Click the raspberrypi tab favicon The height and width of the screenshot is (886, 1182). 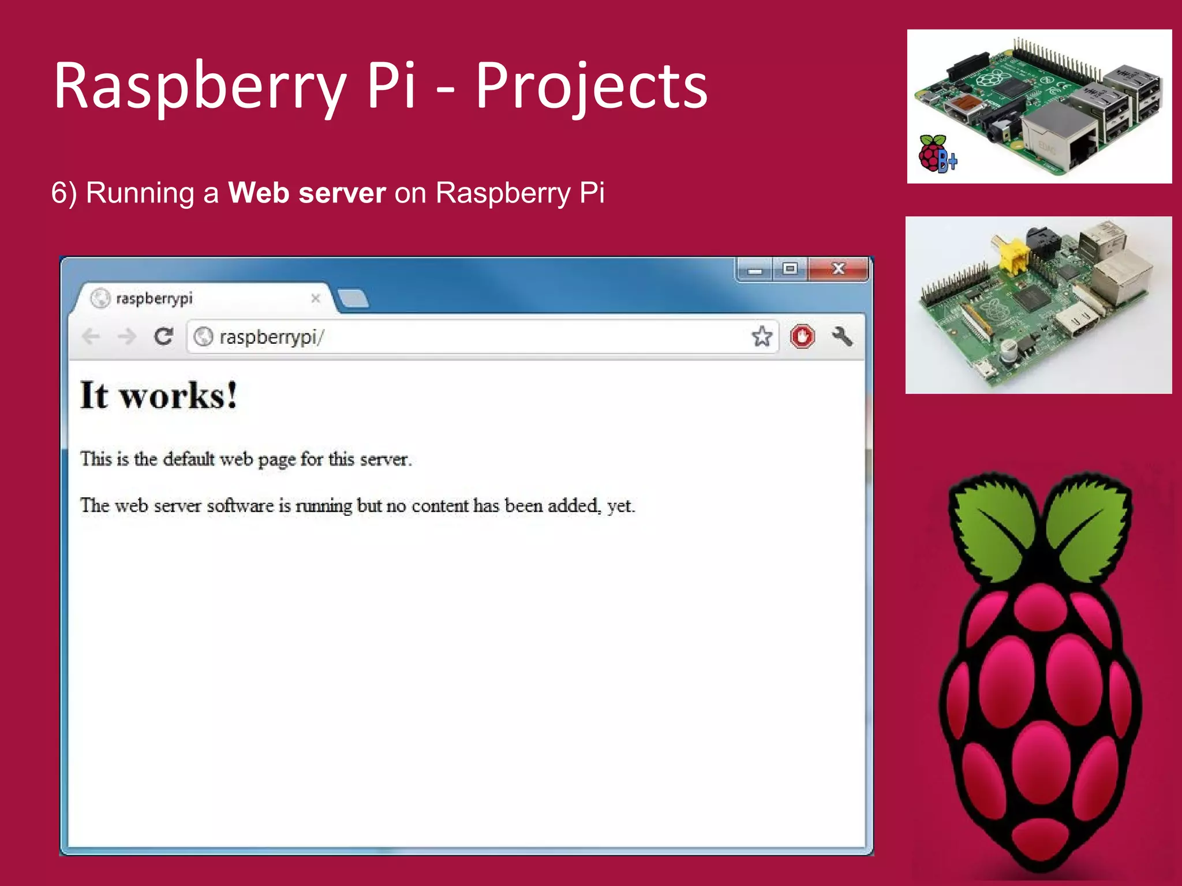click(x=100, y=298)
